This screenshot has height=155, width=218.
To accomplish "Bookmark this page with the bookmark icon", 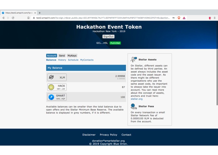I will 28,18.
